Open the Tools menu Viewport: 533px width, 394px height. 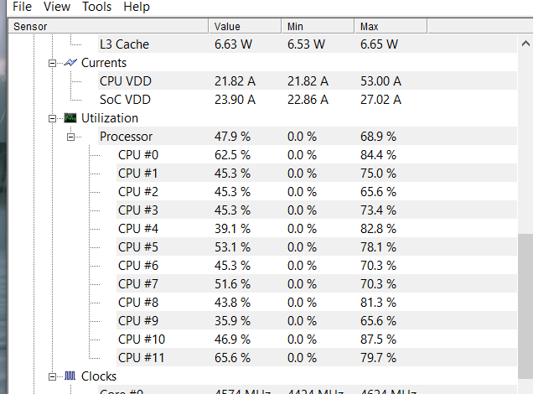(96, 7)
